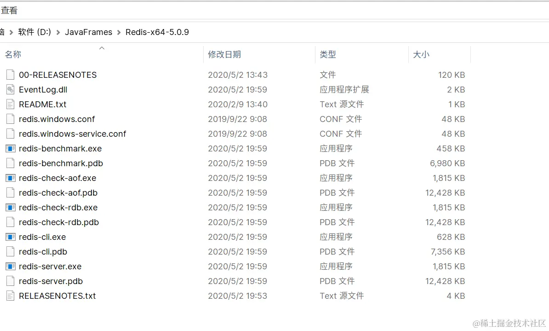
Task: Select the redis.windows.conf file name
Action: 57,119
